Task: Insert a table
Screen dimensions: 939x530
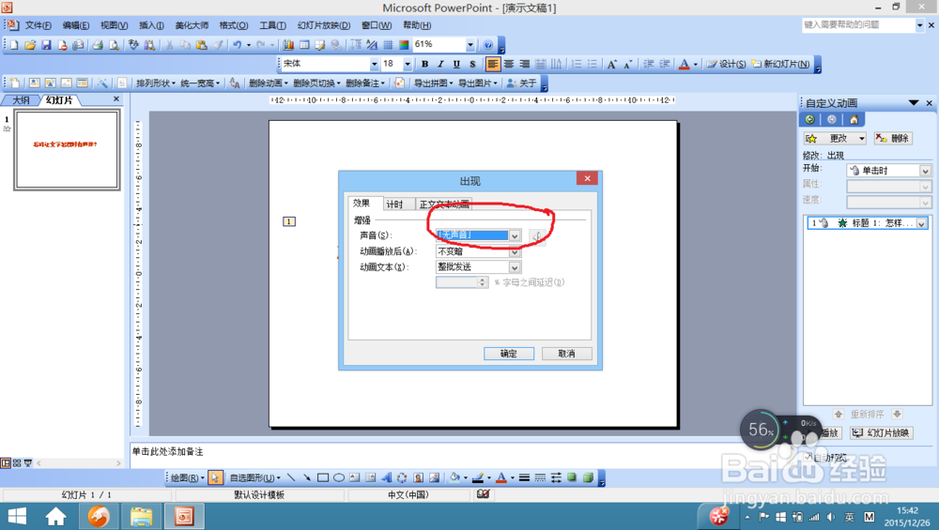Action: tap(304, 45)
